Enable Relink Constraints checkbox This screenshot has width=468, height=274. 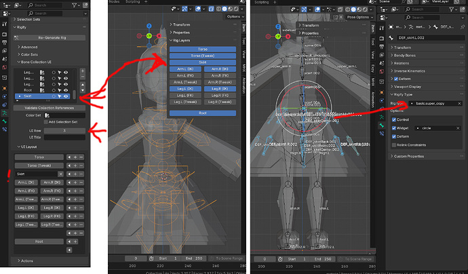[x=394, y=145]
